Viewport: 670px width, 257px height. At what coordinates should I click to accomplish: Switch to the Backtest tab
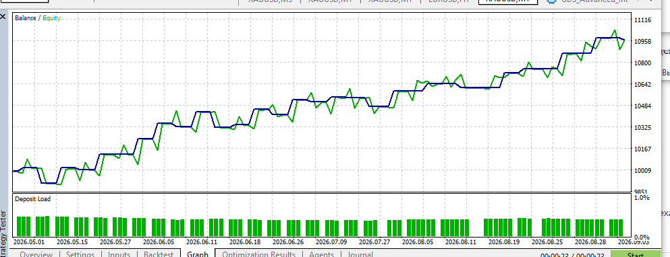tap(159, 254)
